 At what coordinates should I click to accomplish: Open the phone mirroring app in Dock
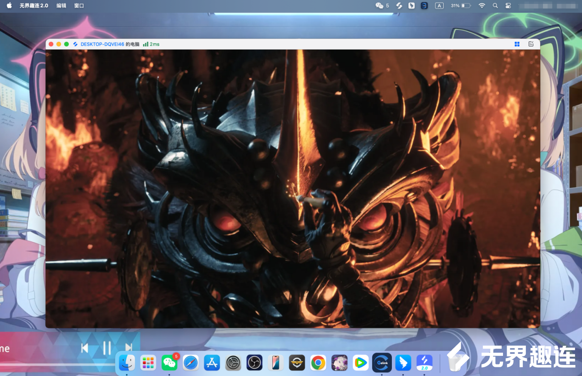[276, 363]
